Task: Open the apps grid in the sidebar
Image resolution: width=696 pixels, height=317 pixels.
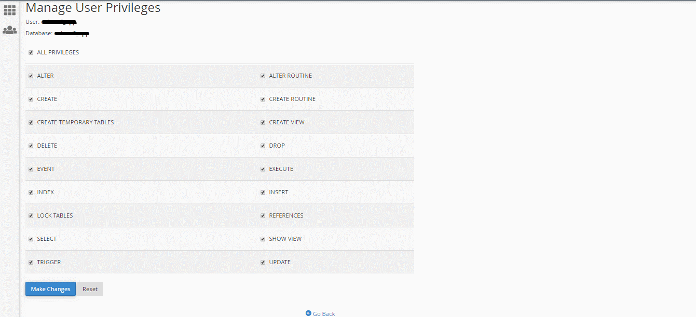Action: 9,9
